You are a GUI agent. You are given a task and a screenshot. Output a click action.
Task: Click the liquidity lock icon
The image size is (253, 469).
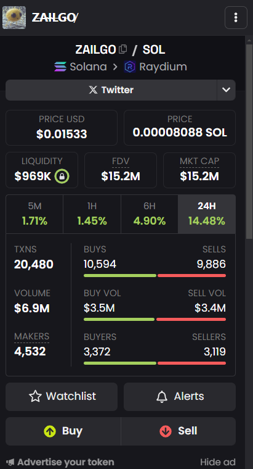[62, 176]
